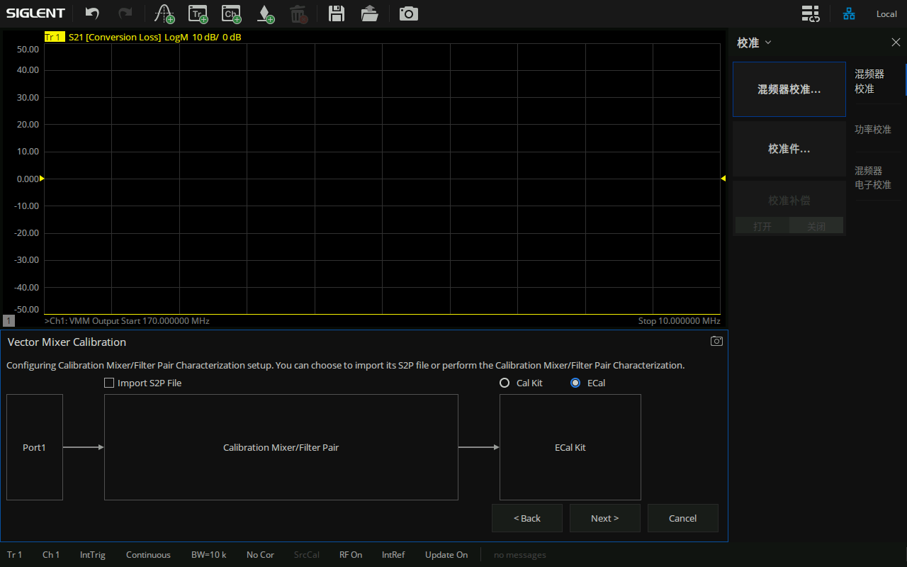This screenshot has width=907, height=567.
Task: Click the undo arrow icon
Action: (x=92, y=13)
